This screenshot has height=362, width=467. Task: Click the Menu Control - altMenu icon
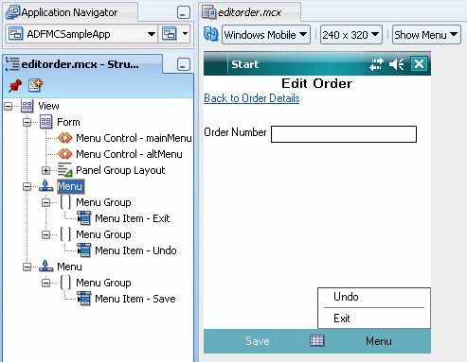pos(65,154)
